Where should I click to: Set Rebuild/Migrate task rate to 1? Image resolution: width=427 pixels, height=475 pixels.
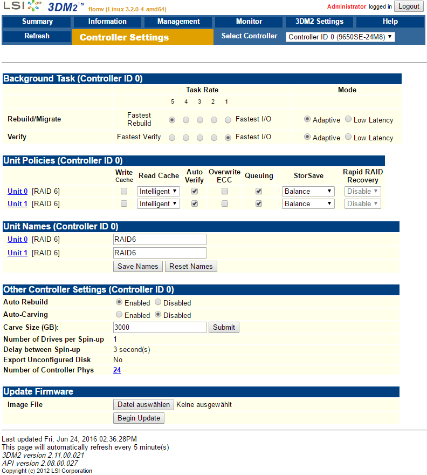228,120
